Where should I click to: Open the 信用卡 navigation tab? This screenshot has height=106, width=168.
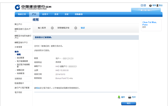pos(45,14)
